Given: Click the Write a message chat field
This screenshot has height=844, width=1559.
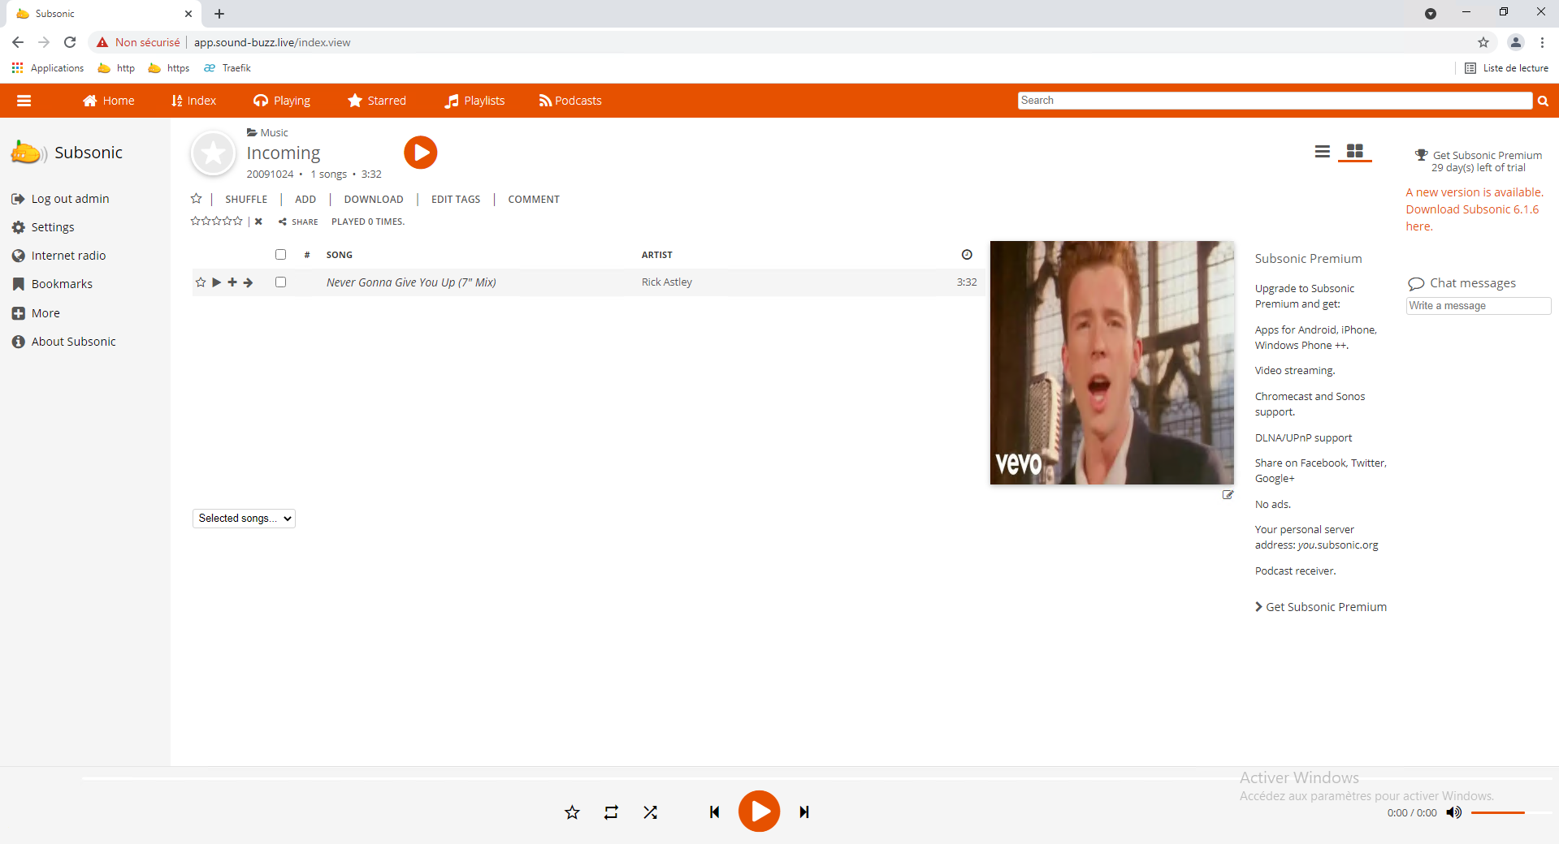Looking at the screenshot, I should 1479,306.
